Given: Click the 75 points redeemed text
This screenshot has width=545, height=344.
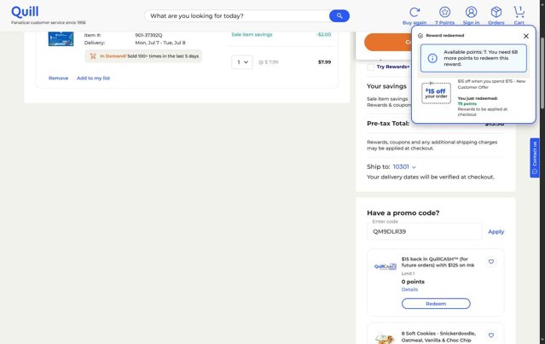Looking at the screenshot, I should 467,103.
